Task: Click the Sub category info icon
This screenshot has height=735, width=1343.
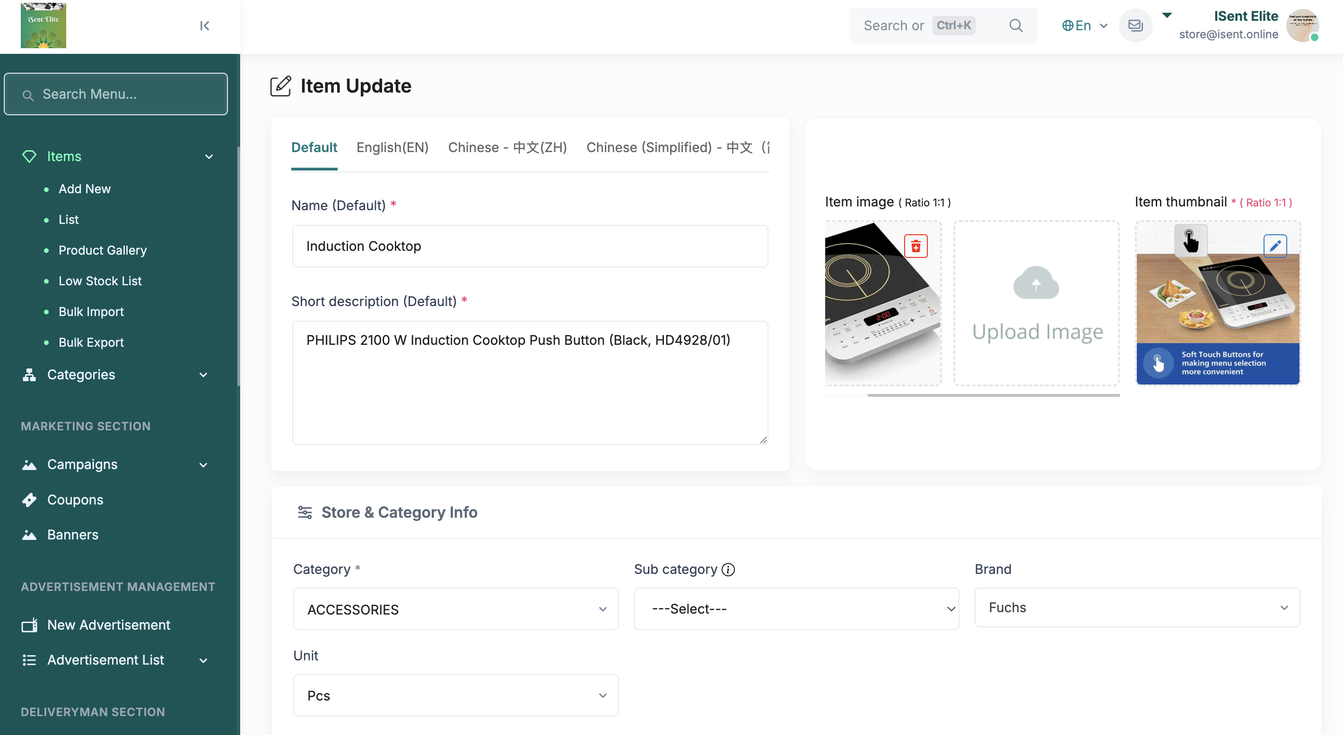Action: (x=728, y=569)
